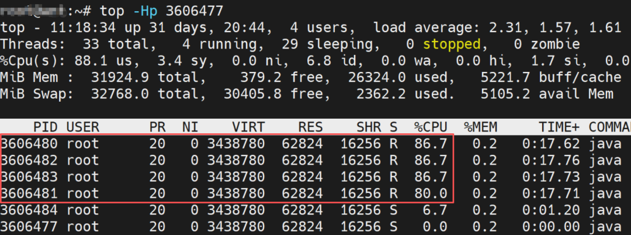This screenshot has width=631, height=235.
Task: Click the USER column header
Action: tap(82, 127)
